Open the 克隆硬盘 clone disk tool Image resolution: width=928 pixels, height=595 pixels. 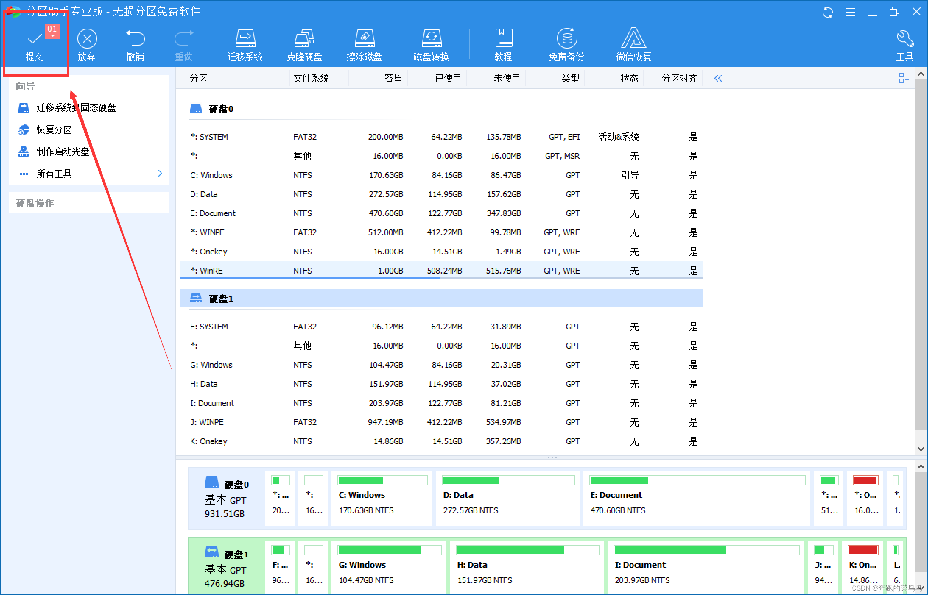[x=304, y=39]
